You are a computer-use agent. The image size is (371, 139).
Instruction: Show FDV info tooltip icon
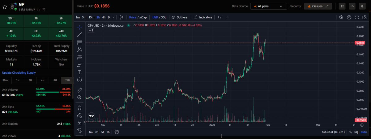(x=40, y=46)
